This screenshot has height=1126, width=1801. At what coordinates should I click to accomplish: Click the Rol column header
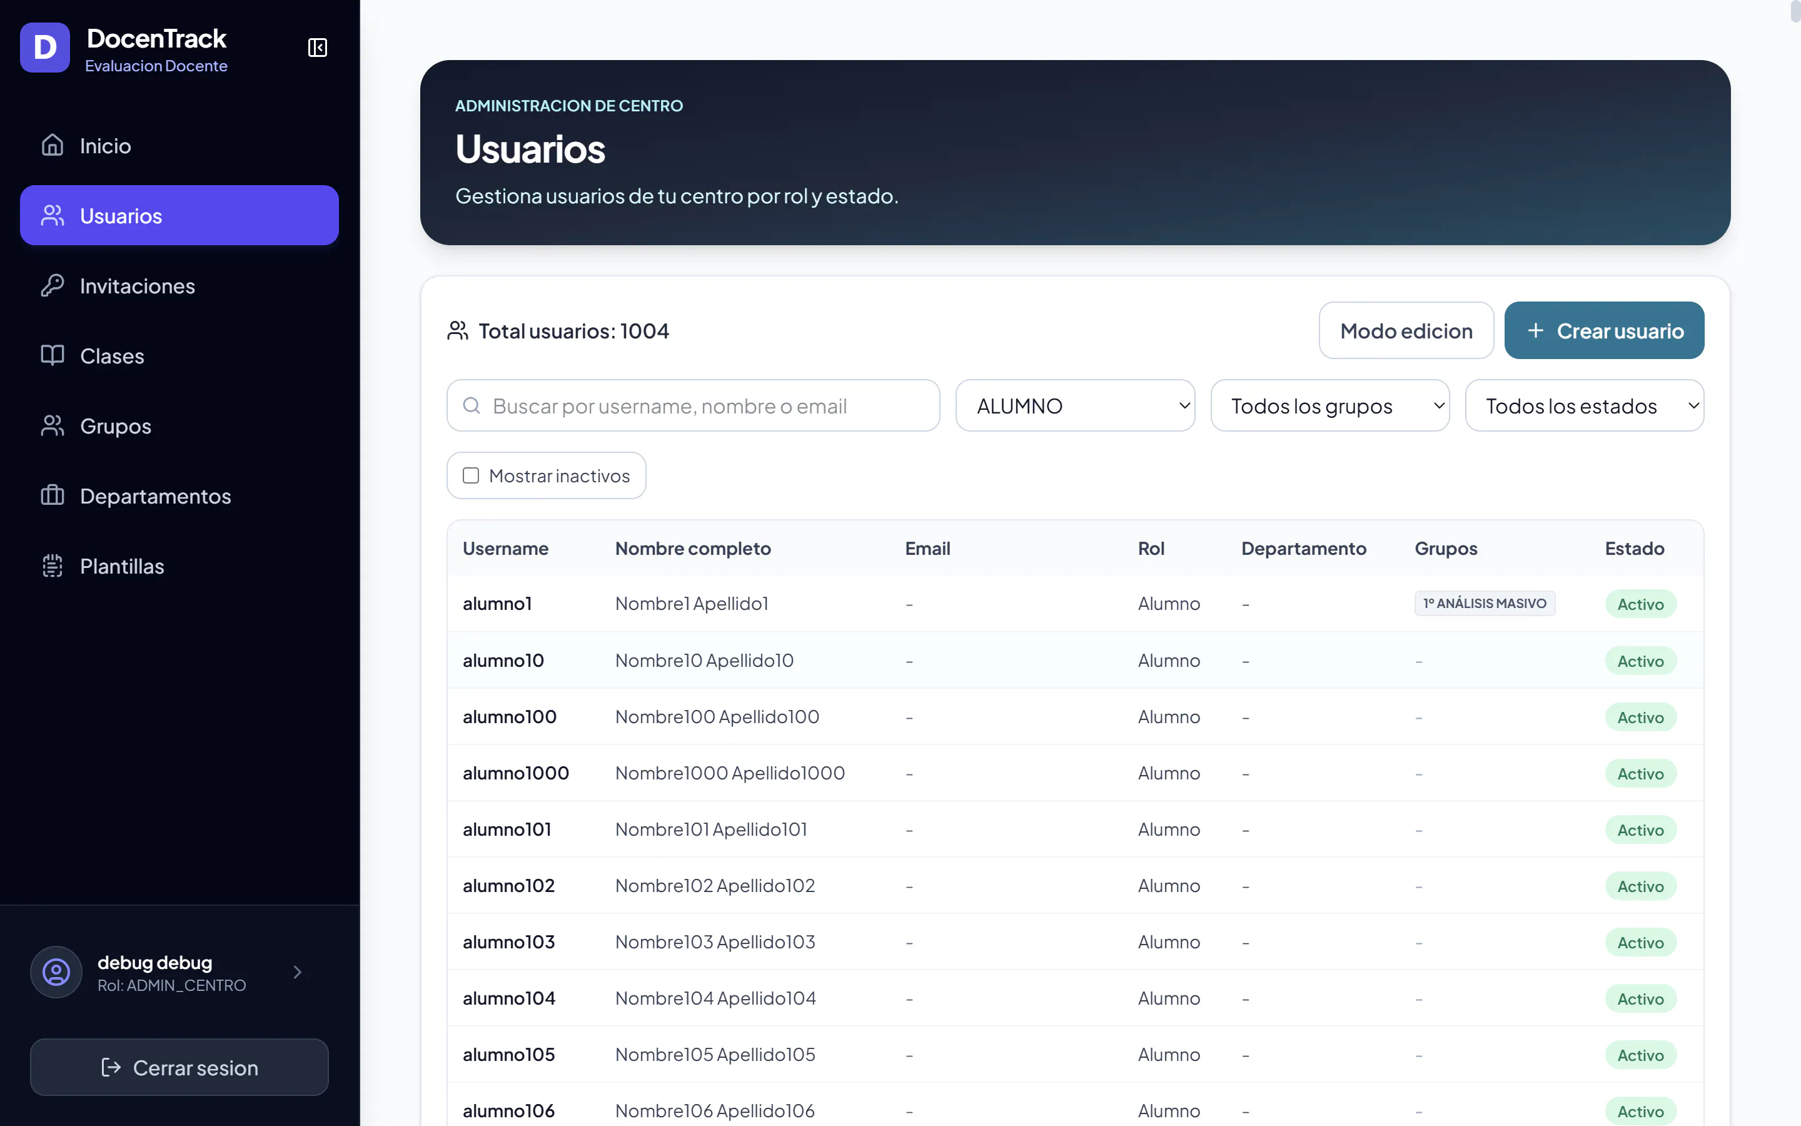(x=1151, y=548)
